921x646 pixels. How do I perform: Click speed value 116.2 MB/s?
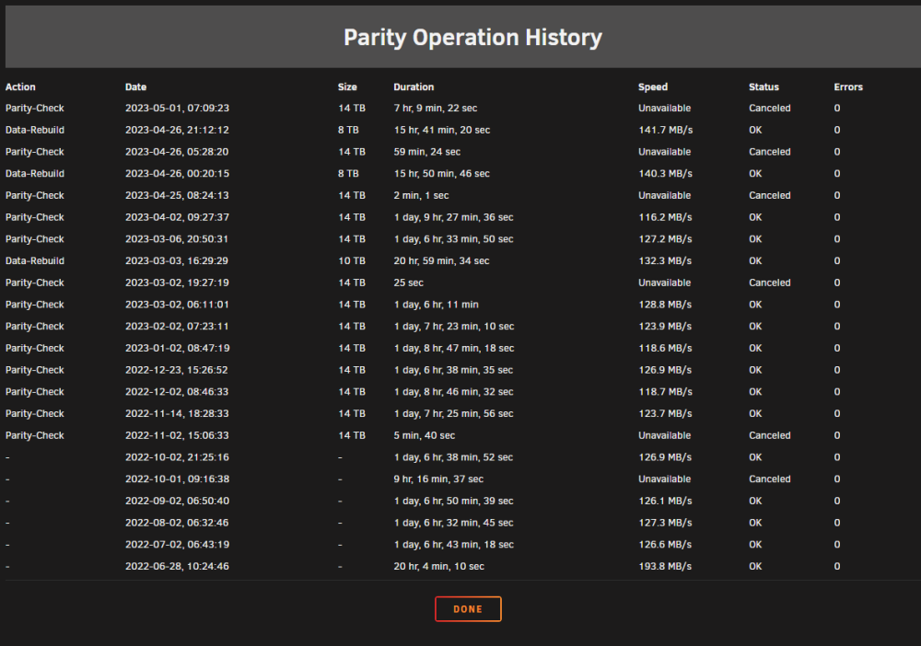(x=666, y=217)
